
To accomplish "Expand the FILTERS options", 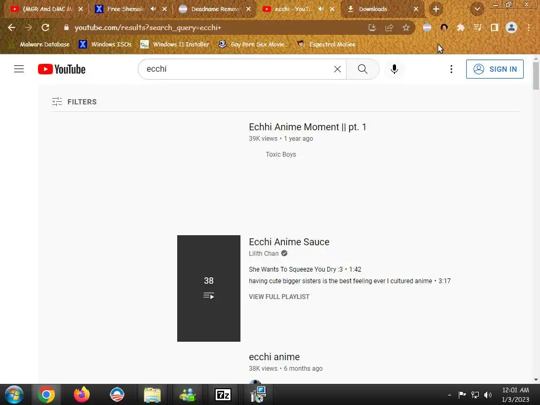I will (74, 102).
